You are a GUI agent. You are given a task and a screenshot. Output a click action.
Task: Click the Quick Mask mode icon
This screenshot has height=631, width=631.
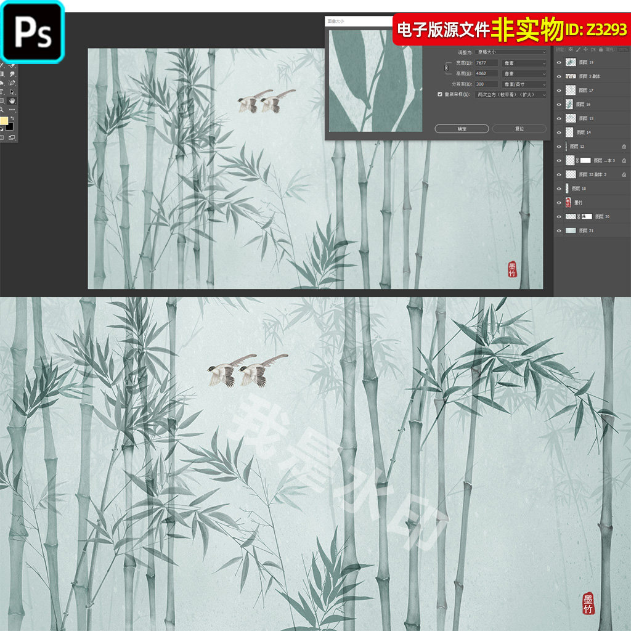(2, 137)
